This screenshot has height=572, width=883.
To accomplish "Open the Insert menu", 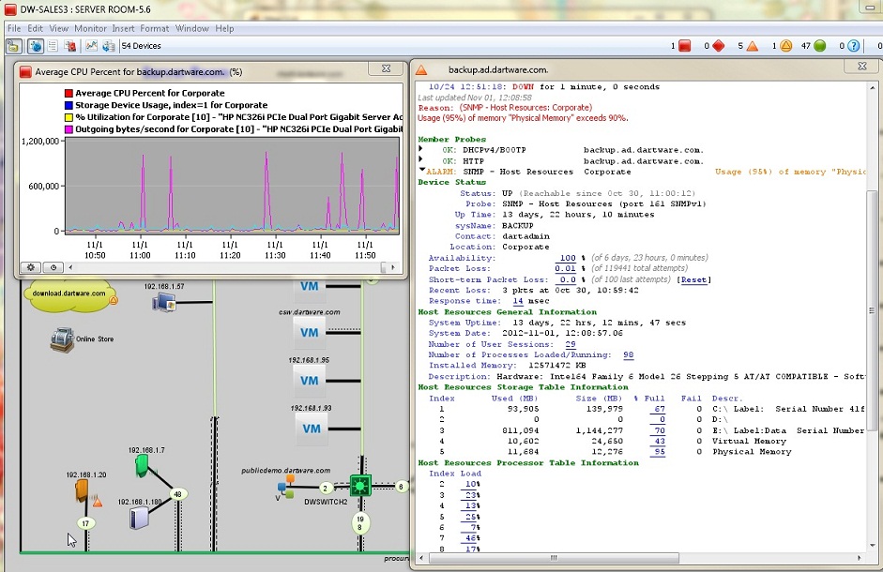I will [123, 28].
